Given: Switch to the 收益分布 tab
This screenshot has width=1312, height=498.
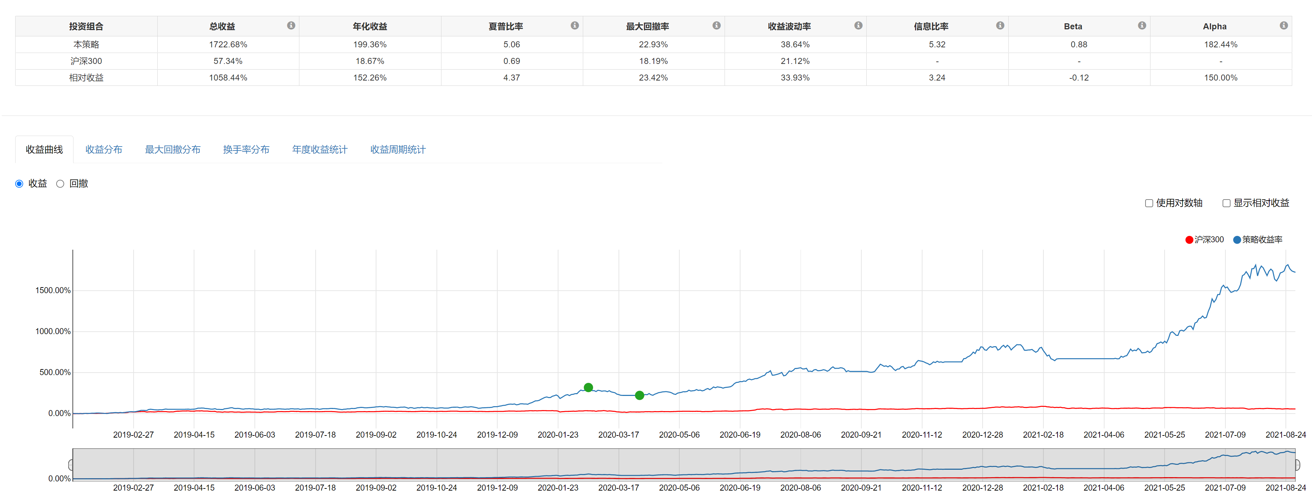Looking at the screenshot, I should click(104, 149).
